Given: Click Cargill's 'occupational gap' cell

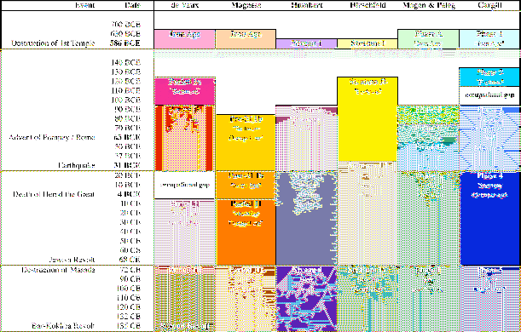Looking at the screenshot, I should (489, 96).
